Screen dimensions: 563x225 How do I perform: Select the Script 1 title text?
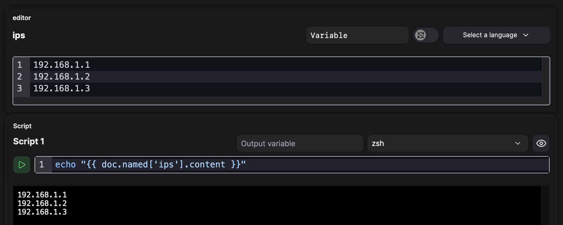(29, 141)
